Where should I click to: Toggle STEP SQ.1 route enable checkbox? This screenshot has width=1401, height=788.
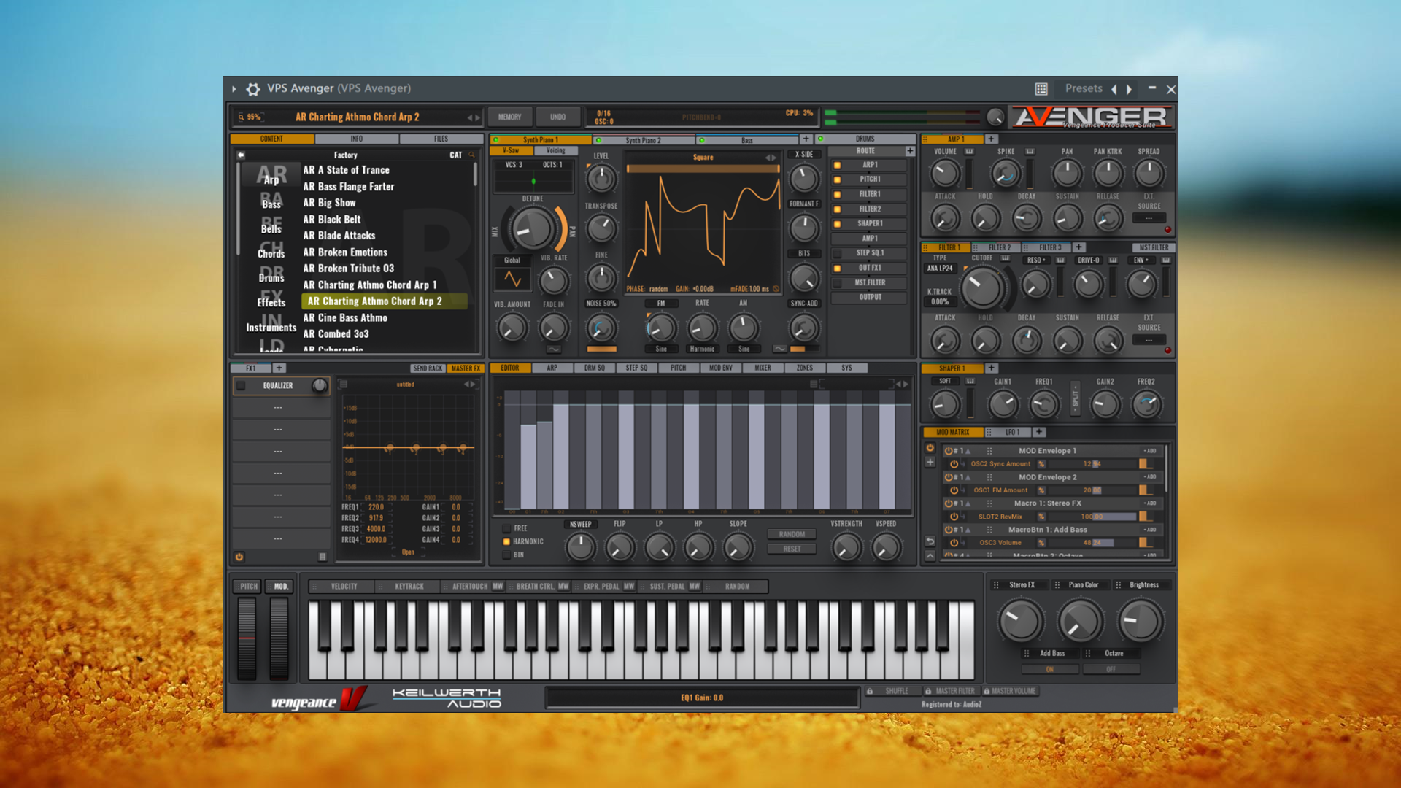click(837, 253)
